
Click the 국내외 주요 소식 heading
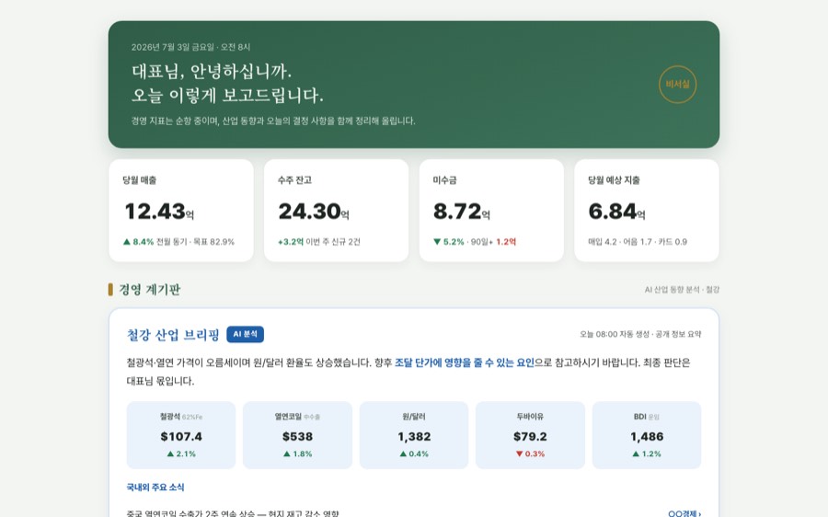(155, 488)
